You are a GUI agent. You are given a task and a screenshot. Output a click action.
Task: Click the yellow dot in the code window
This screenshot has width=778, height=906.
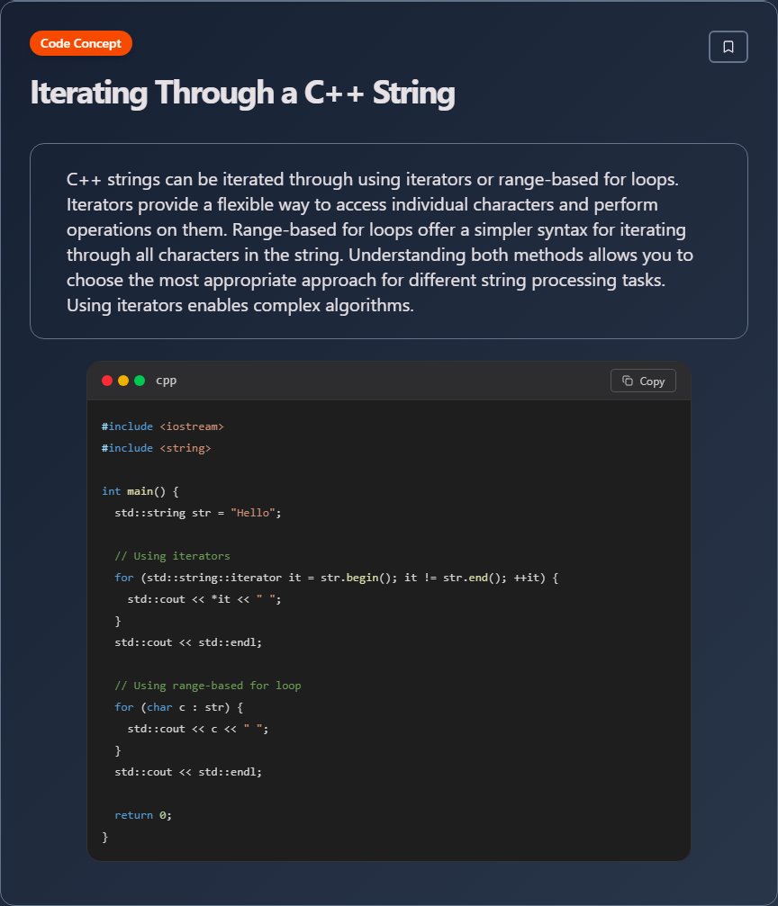tap(123, 381)
